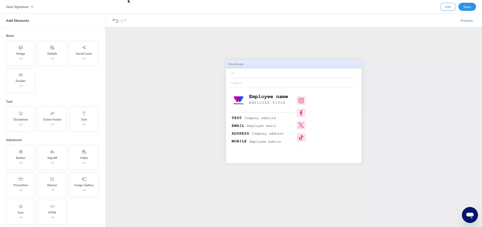
Task: Add a Signoff element
Action: [x=52, y=157]
